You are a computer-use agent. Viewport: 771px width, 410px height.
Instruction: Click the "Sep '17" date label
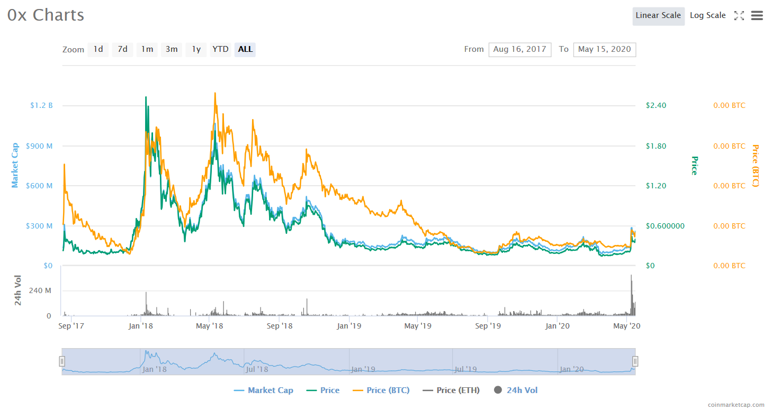click(x=71, y=326)
